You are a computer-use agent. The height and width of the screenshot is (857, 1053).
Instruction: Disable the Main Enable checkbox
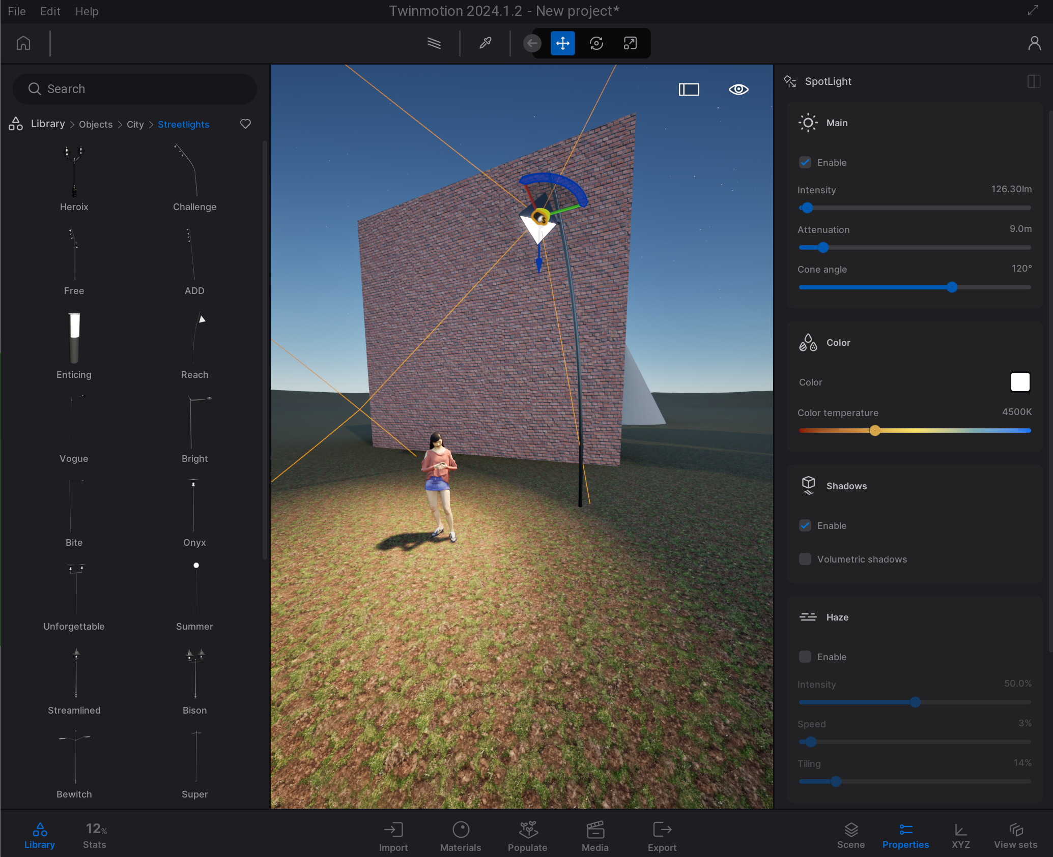pos(805,163)
